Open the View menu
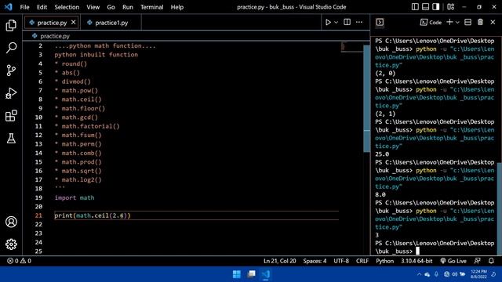Image resolution: width=502 pixels, height=282 pixels. click(x=93, y=7)
